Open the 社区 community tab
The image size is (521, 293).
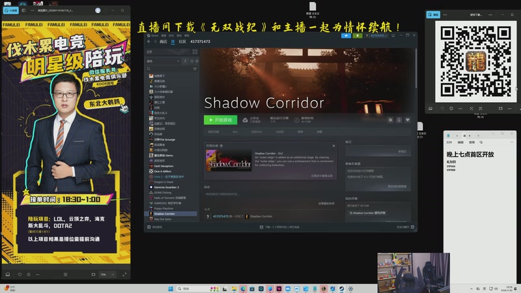[182, 42]
